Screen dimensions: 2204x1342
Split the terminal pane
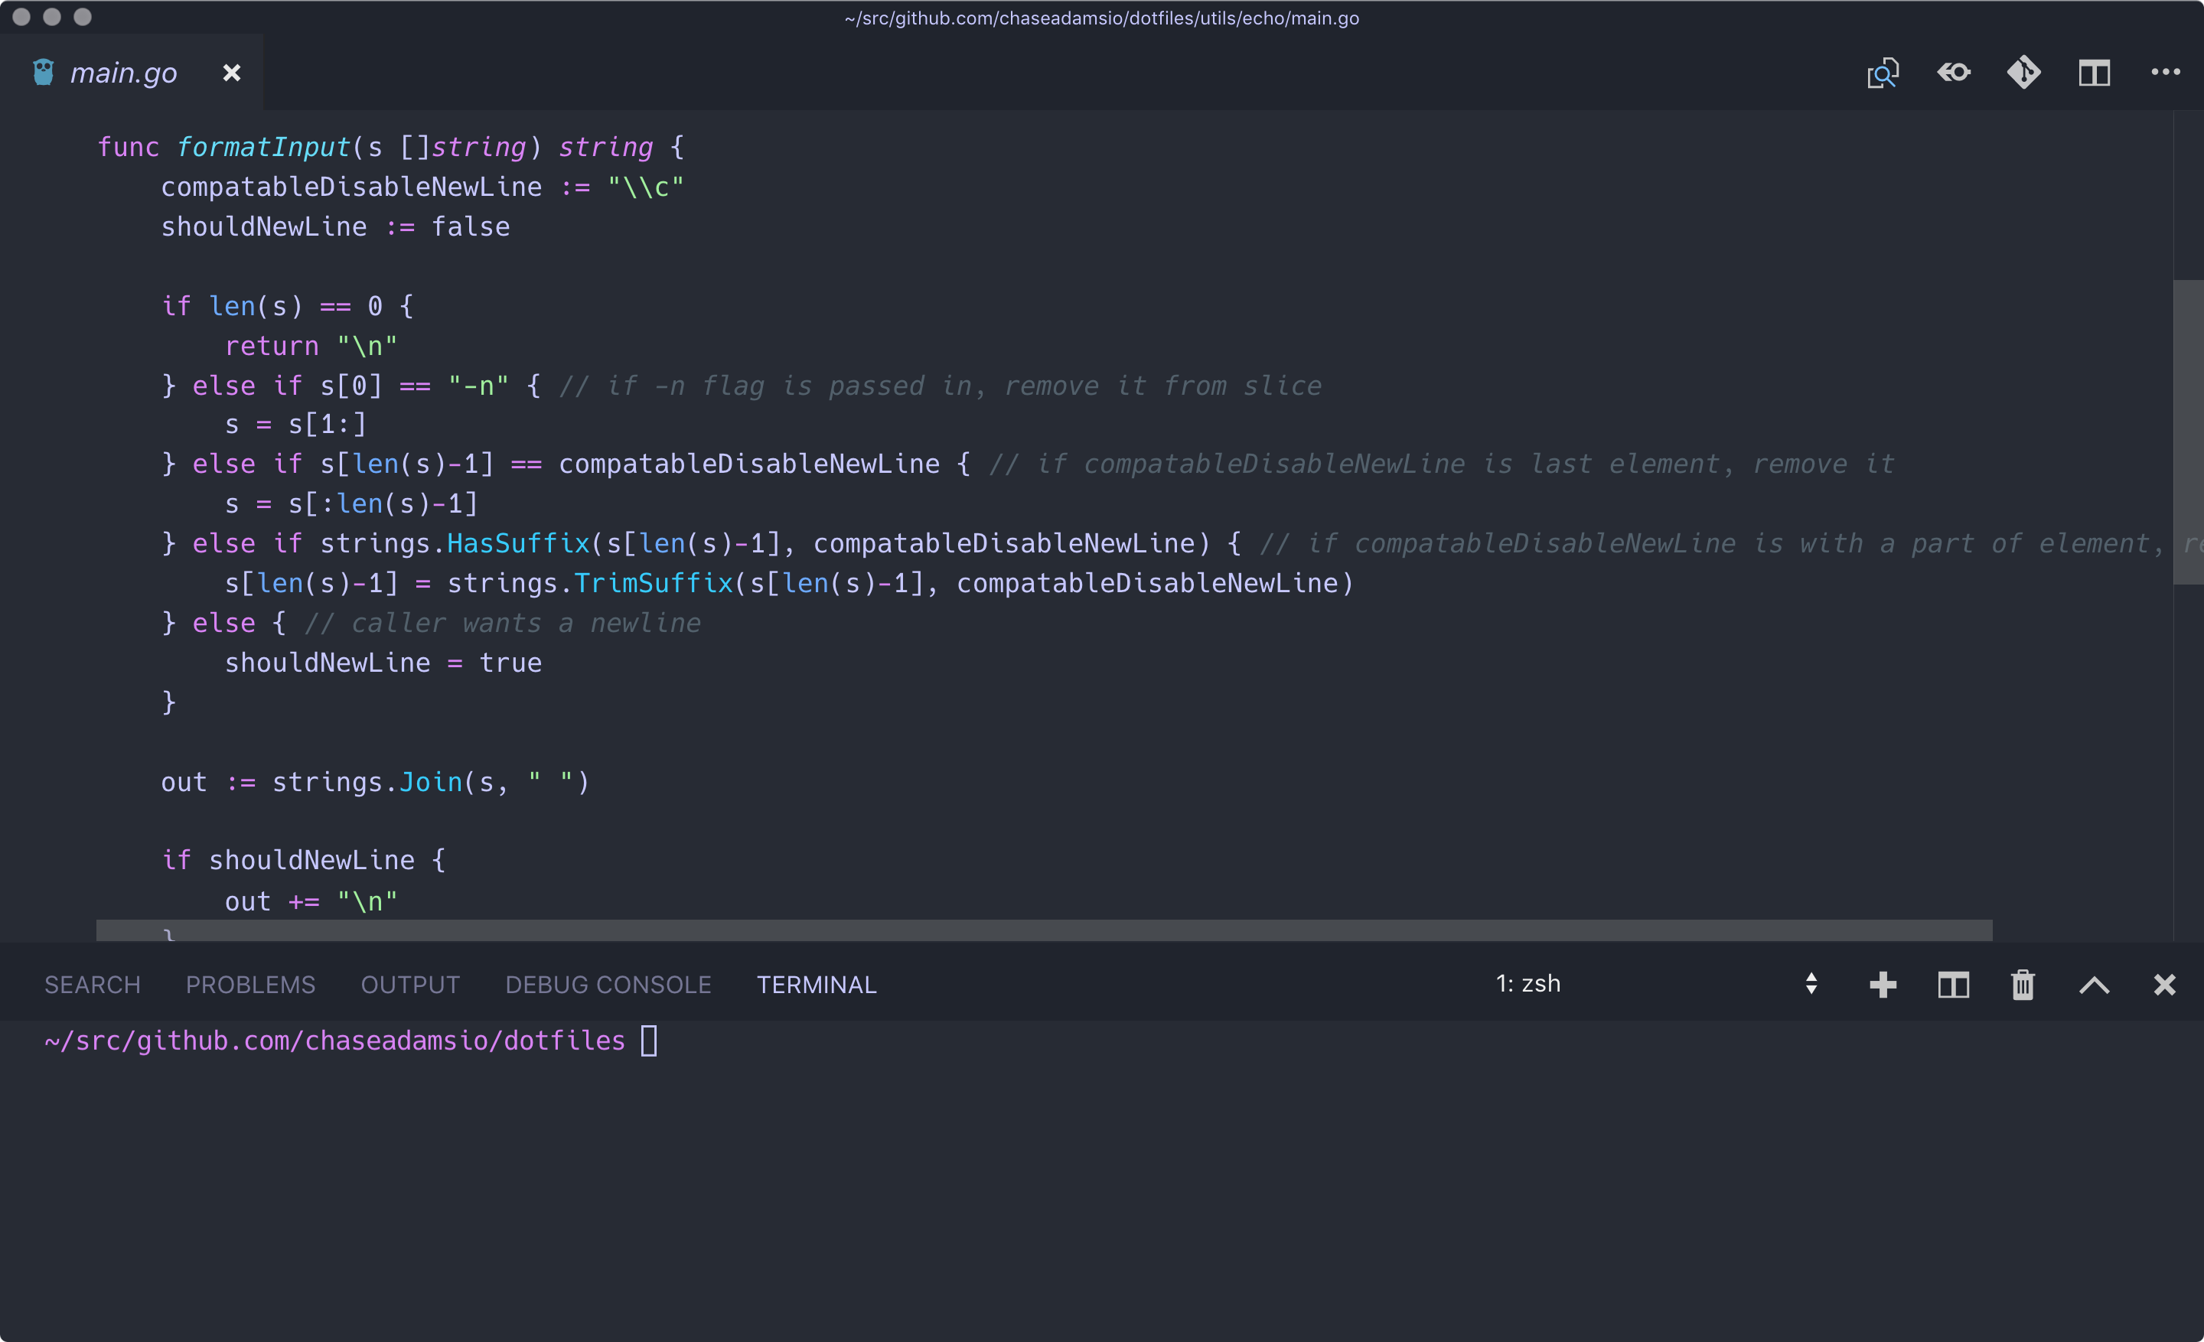[x=1954, y=985]
